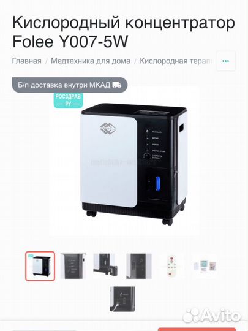The width and height of the screenshot is (248, 331).
Task: Go to Главная breadcrumb link
Action: coord(27,61)
